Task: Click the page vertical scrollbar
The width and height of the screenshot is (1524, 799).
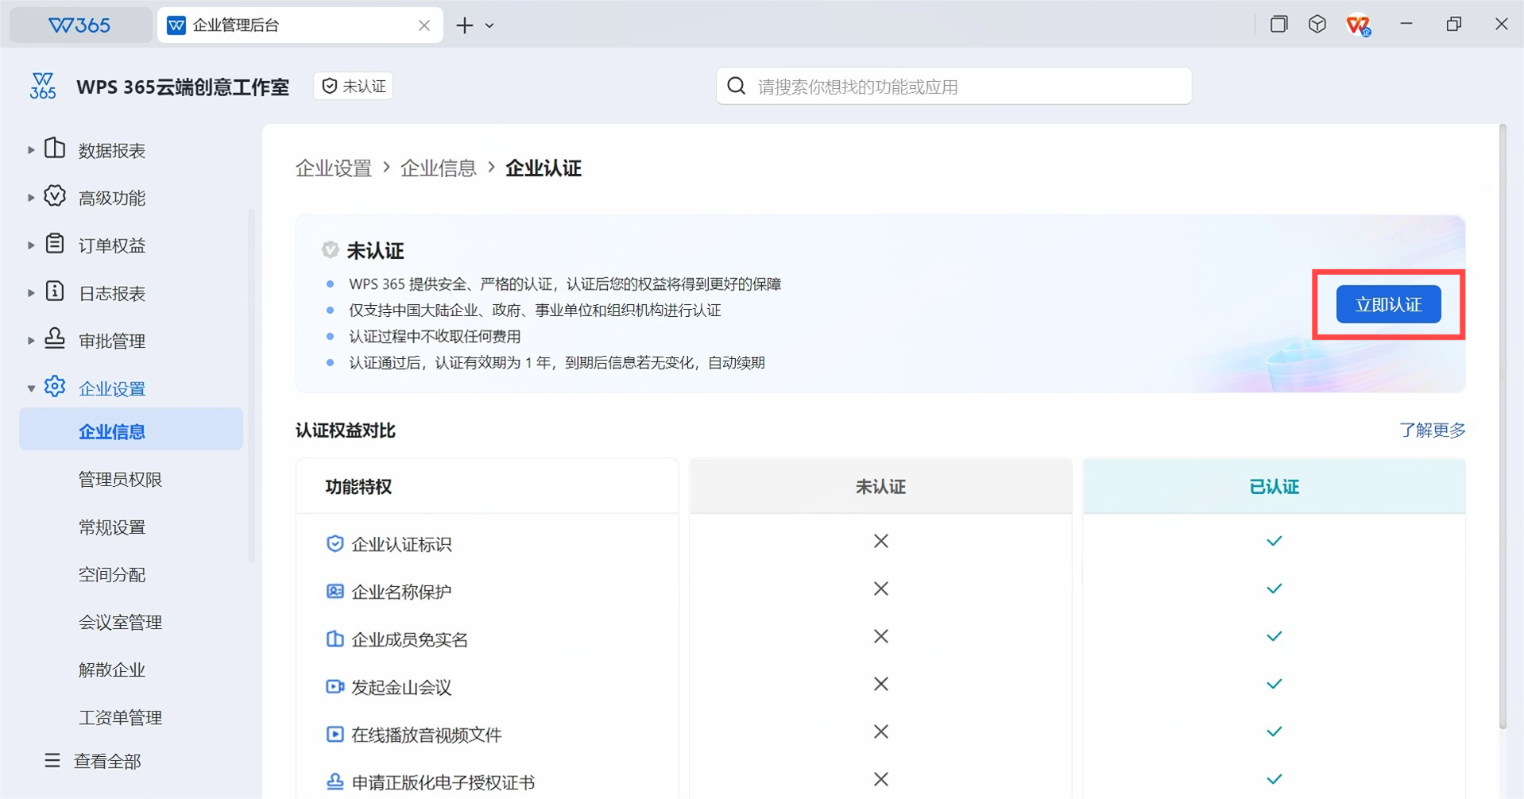Action: [1502, 426]
